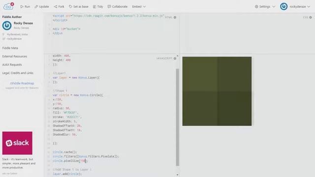The image size is (315, 177).
Task: Open the Settings dropdown
Action: (265, 6)
